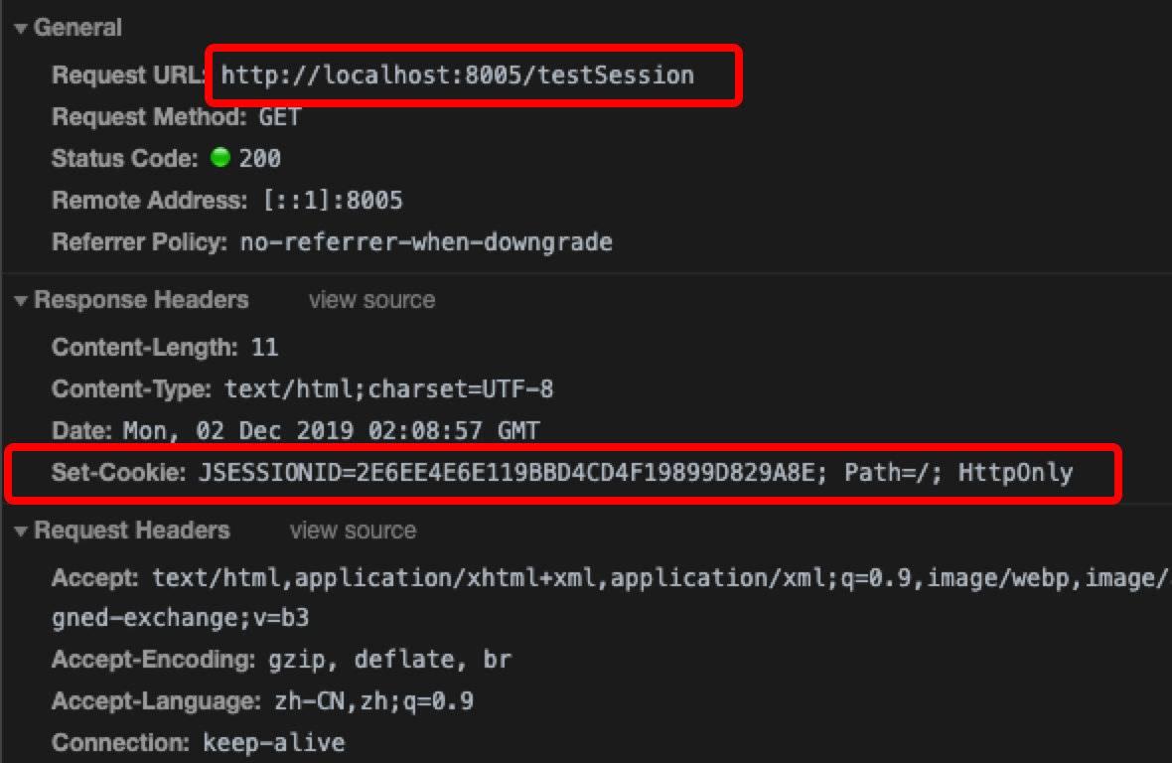Click the Content-Length header row
This screenshot has height=763, width=1172.
click(x=165, y=347)
